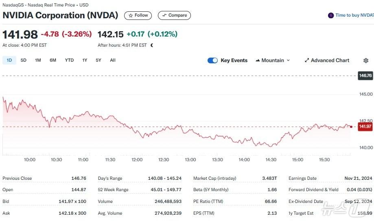
Task: Click the after-hours moon icon
Action: click(152, 45)
